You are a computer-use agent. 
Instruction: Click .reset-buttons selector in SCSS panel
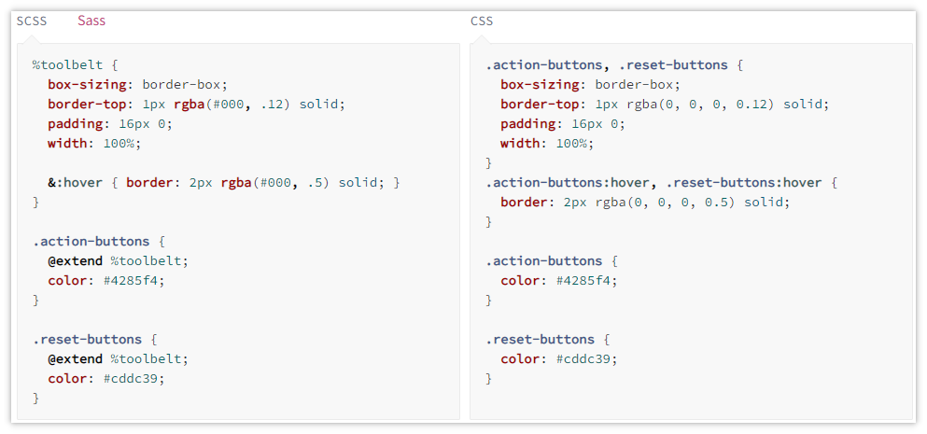88,340
